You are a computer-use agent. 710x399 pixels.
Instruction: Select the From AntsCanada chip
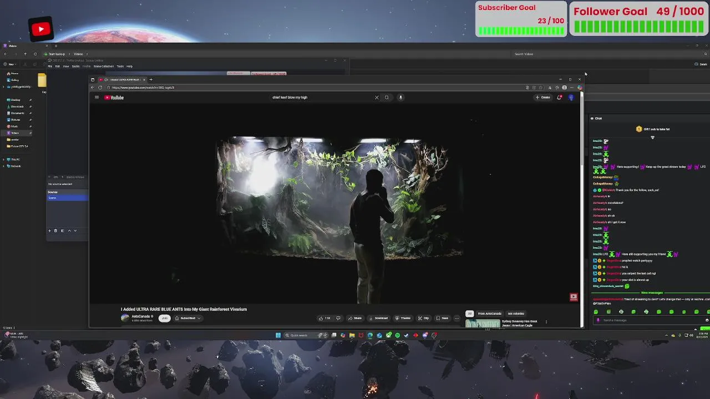(489, 314)
